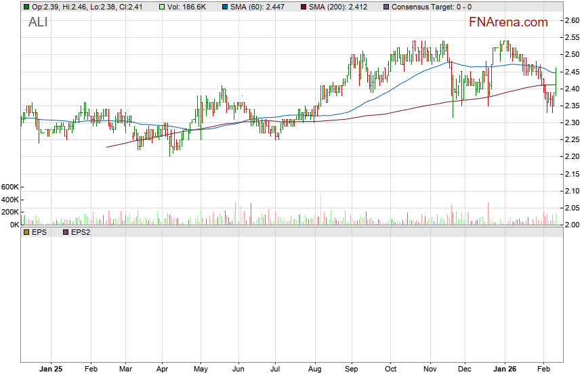The image size is (582, 383).
Task: Select the SMA (200): 2.412 legend text
Action: pos(340,7)
